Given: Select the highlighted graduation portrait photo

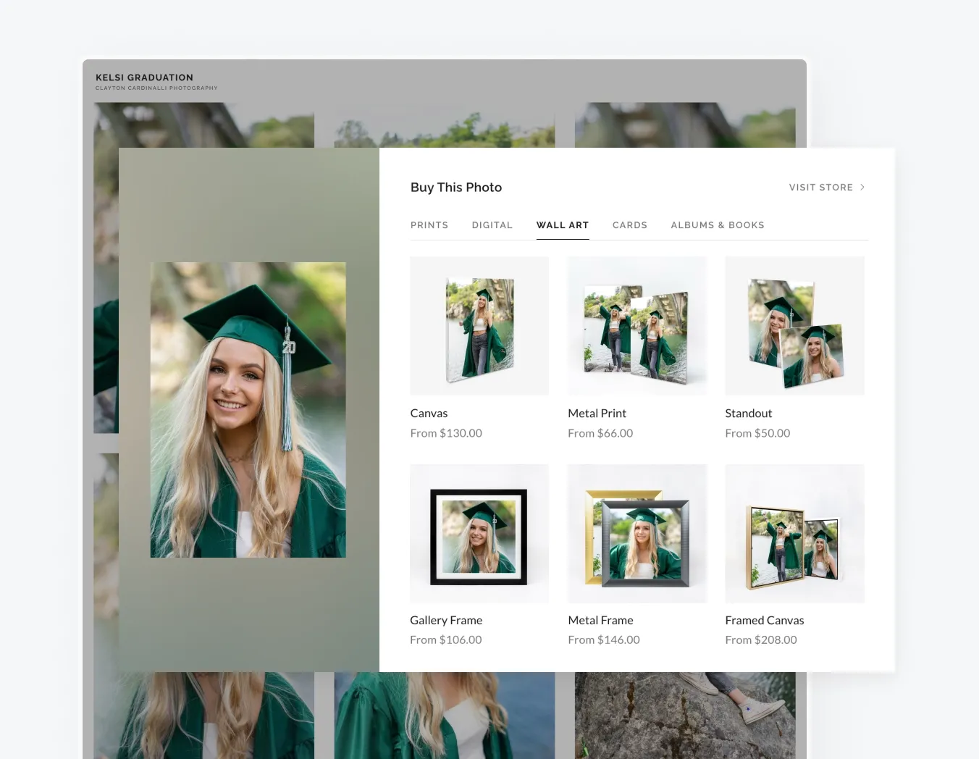Looking at the screenshot, I should click(x=248, y=409).
